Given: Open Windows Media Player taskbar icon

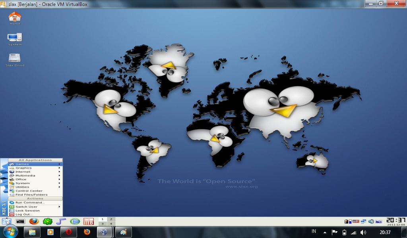Looking at the screenshot, I should tap(50, 232).
